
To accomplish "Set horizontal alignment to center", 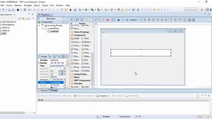I will tap(62, 71).
